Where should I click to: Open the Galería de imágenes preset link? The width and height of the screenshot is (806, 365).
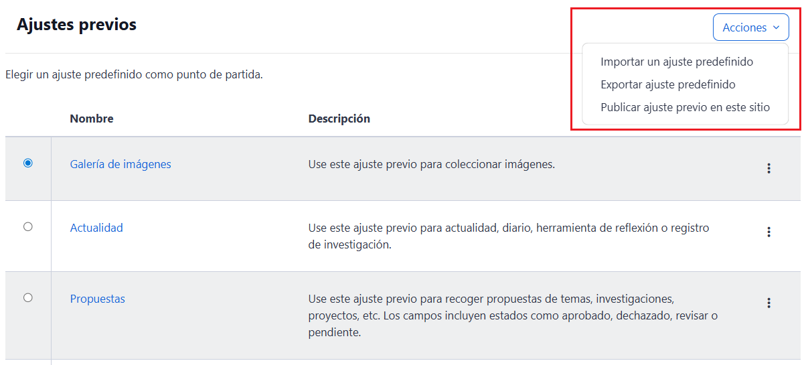[x=120, y=164]
